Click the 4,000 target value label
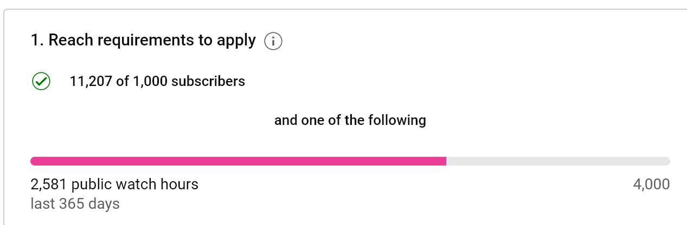The height and width of the screenshot is (225, 687). coord(651,185)
